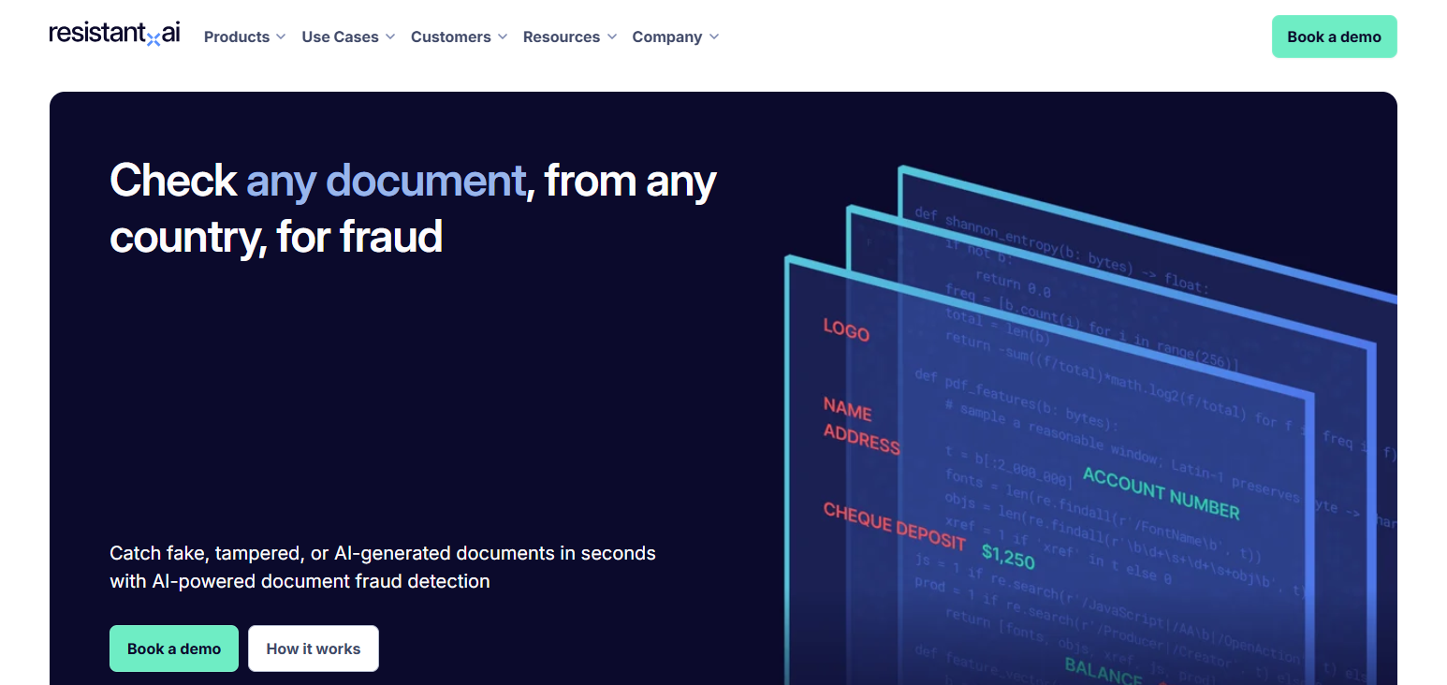Click the ACCOUNT NUMBER label in illustration

1162,493
